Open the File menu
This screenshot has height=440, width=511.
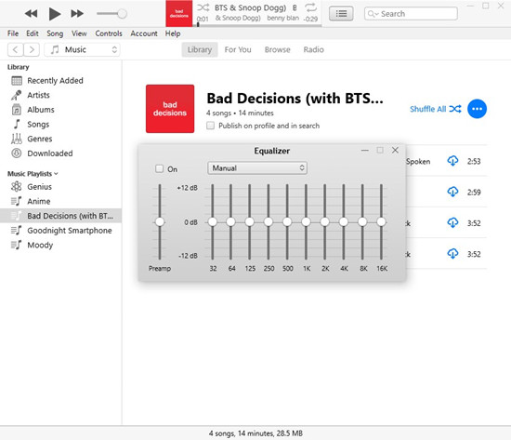(13, 33)
